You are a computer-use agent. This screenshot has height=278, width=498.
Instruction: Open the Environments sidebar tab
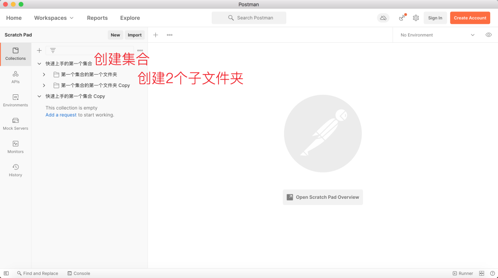click(x=16, y=100)
